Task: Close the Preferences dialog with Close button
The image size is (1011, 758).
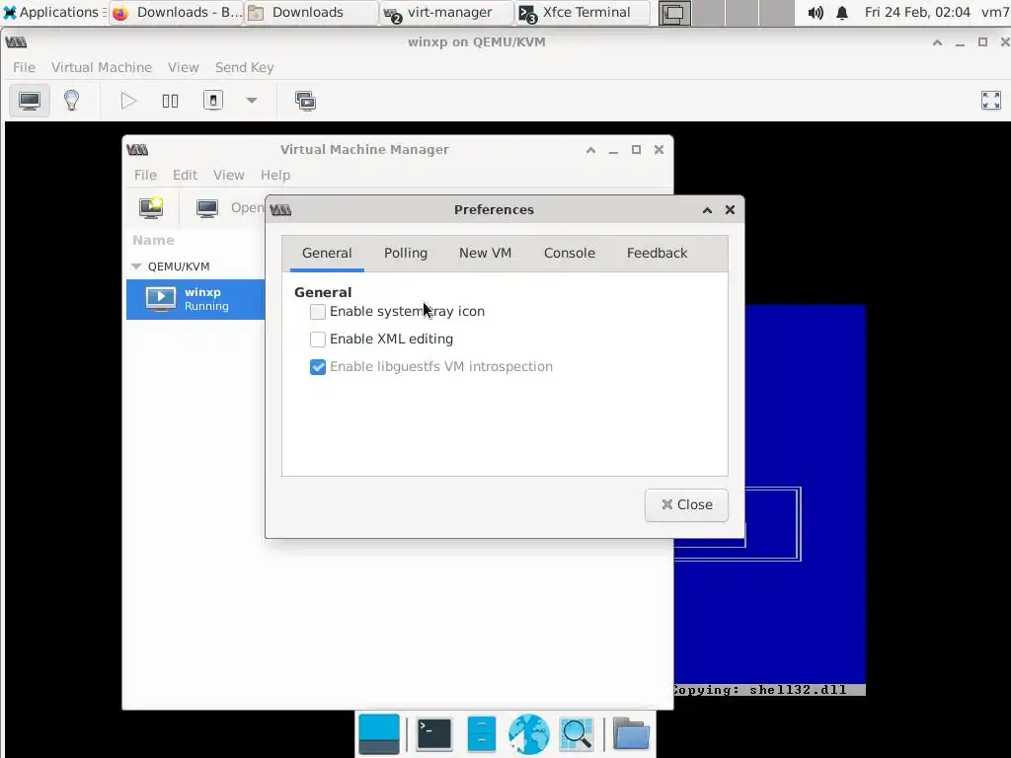Action: click(x=687, y=504)
